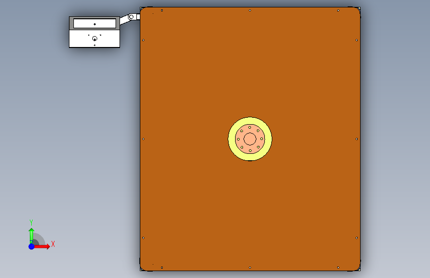Select the yellow ring around the center flange
Viewport: 430px width, 278px height.
pyautogui.click(x=232, y=139)
